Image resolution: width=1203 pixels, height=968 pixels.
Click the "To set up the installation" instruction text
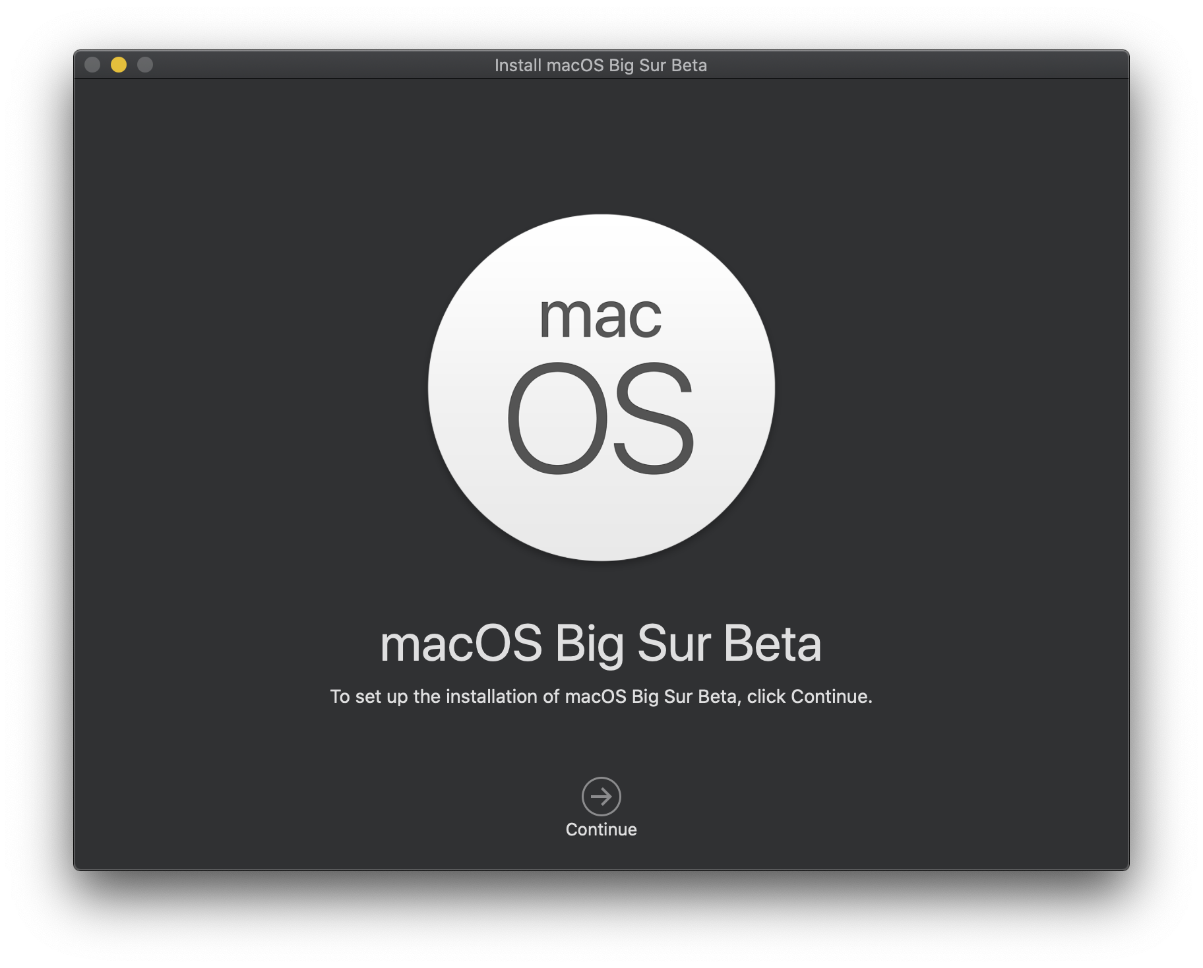point(601,697)
